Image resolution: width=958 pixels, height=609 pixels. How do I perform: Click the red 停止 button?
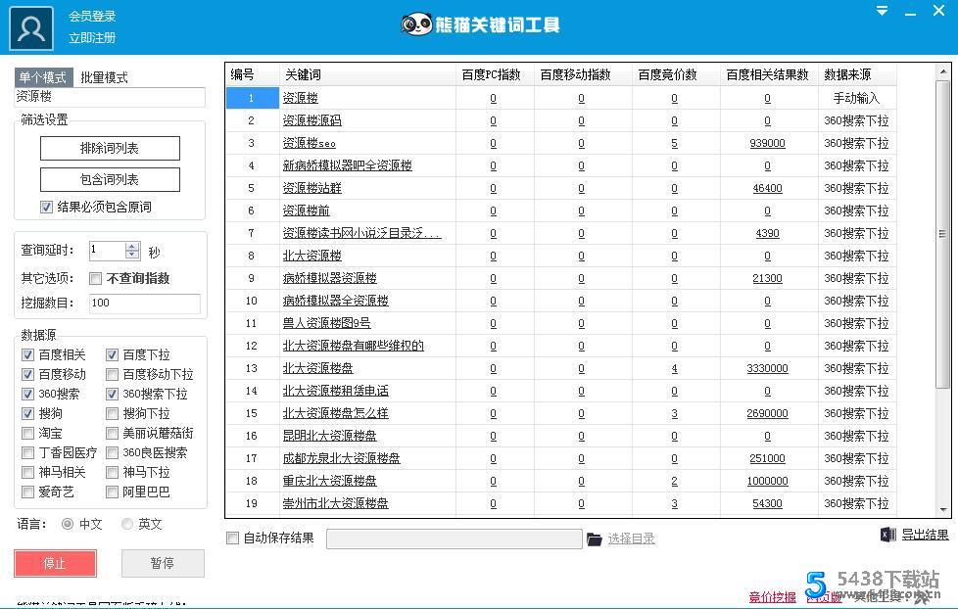(55, 563)
